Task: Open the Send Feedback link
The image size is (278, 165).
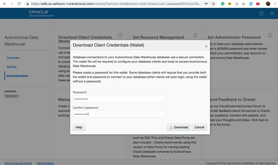Action: pos(46,163)
